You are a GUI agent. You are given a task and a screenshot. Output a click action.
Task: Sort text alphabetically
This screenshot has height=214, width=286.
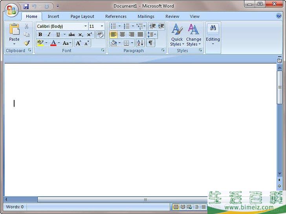point(140,43)
